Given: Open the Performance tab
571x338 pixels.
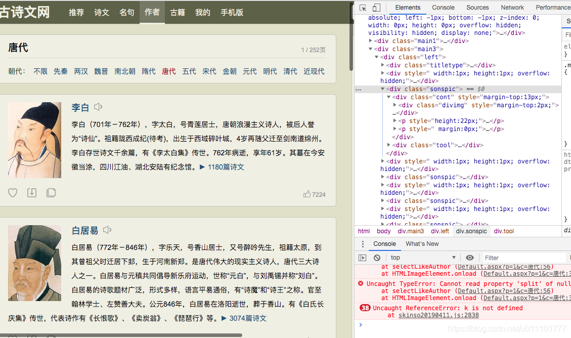Looking at the screenshot, I should 553,7.
